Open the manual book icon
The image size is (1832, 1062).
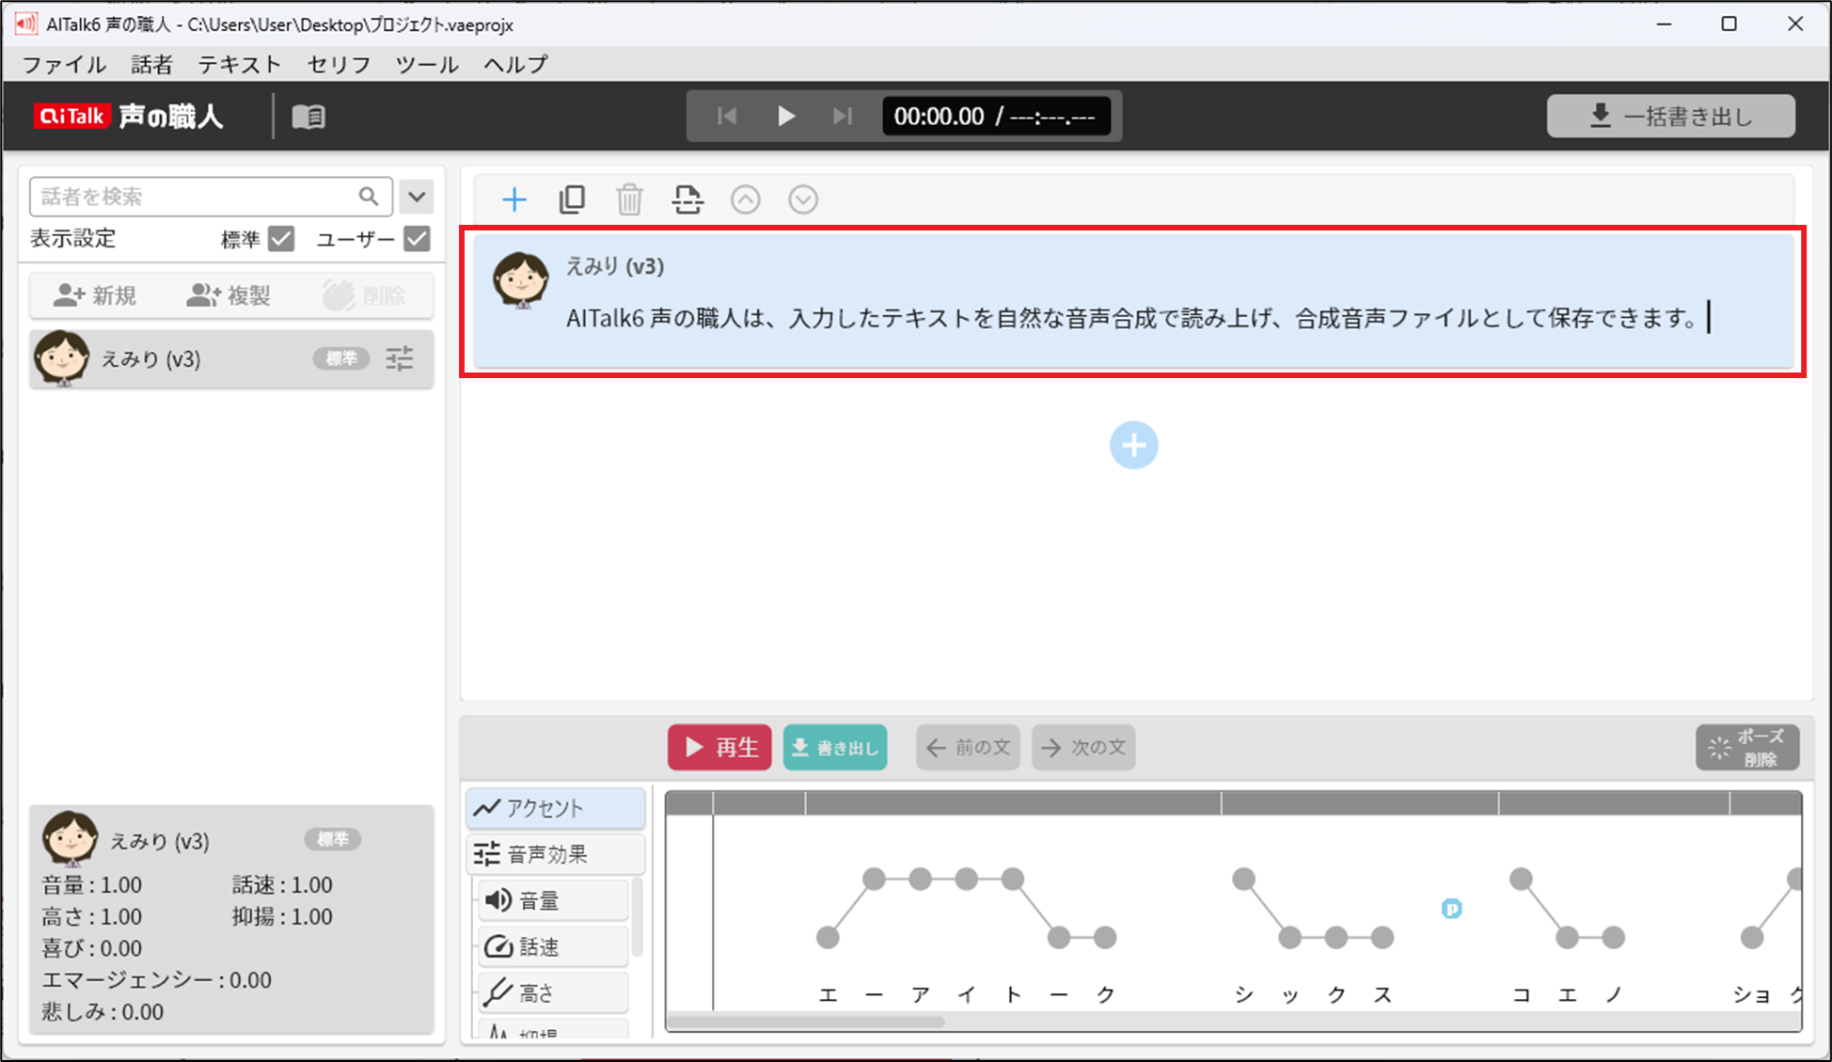308,117
